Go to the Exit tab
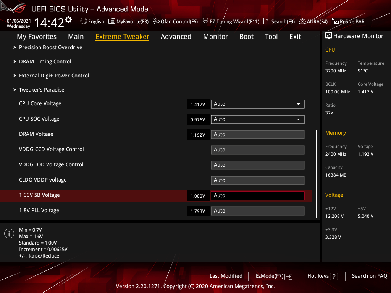Screen dimensions: 391x293 point(295,37)
